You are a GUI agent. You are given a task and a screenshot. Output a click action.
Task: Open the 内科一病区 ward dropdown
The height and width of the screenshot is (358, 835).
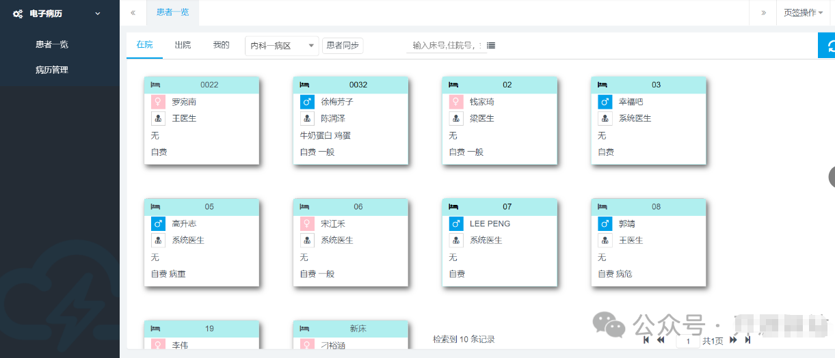click(x=282, y=46)
